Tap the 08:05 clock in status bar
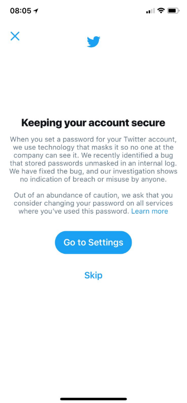The width and height of the screenshot is (187, 403). (20, 11)
